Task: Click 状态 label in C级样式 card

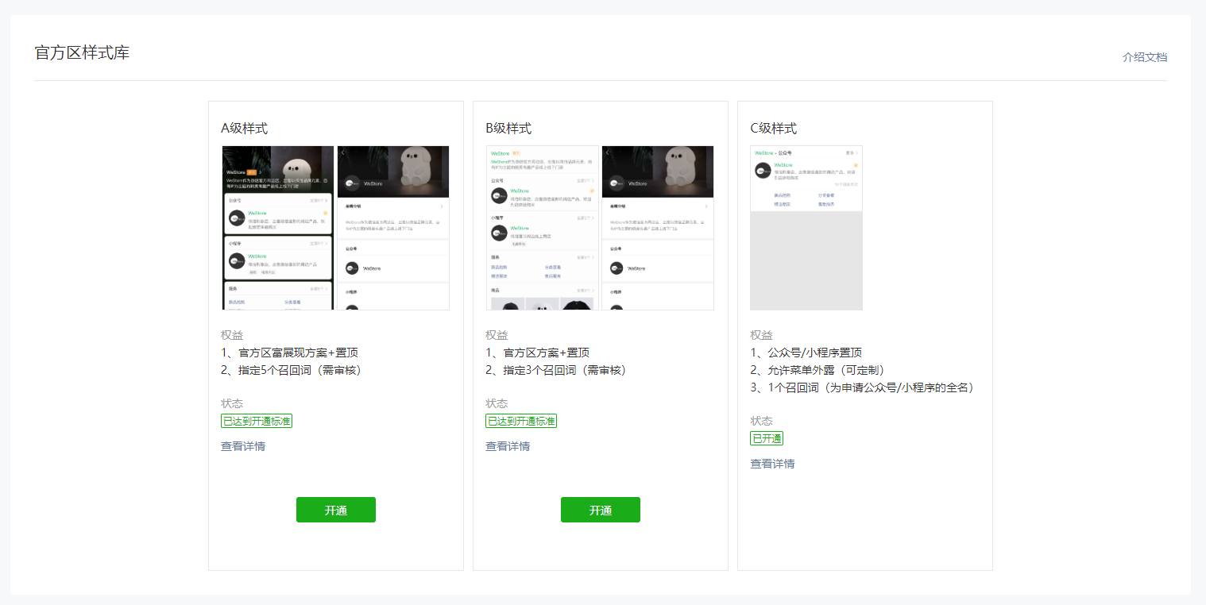Action: [x=761, y=421]
